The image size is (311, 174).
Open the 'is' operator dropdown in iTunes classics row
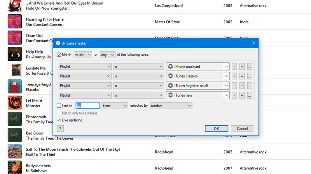pos(139,76)
